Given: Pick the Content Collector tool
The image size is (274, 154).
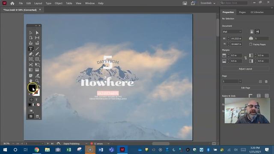Looking at the screenshot, I should (x=31, y=43).
